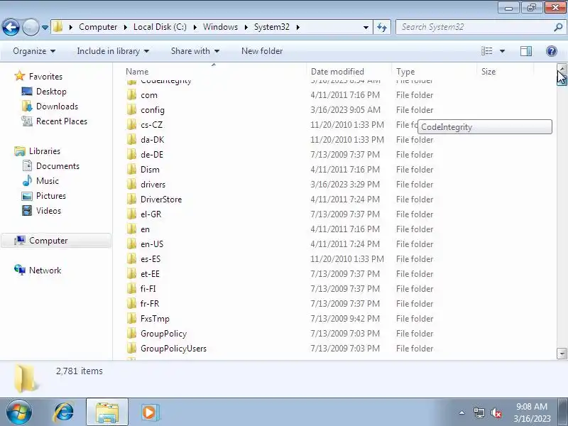Click the Search System32 input field
Screen dimensions: 568x426
point(475,27)
